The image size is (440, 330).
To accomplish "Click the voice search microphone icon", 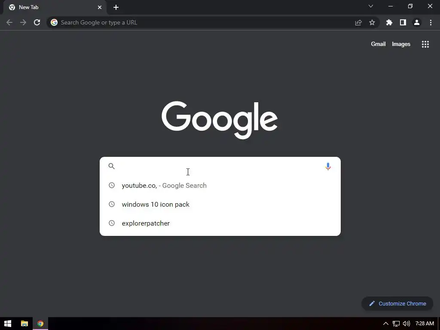I will coord(328,166).
